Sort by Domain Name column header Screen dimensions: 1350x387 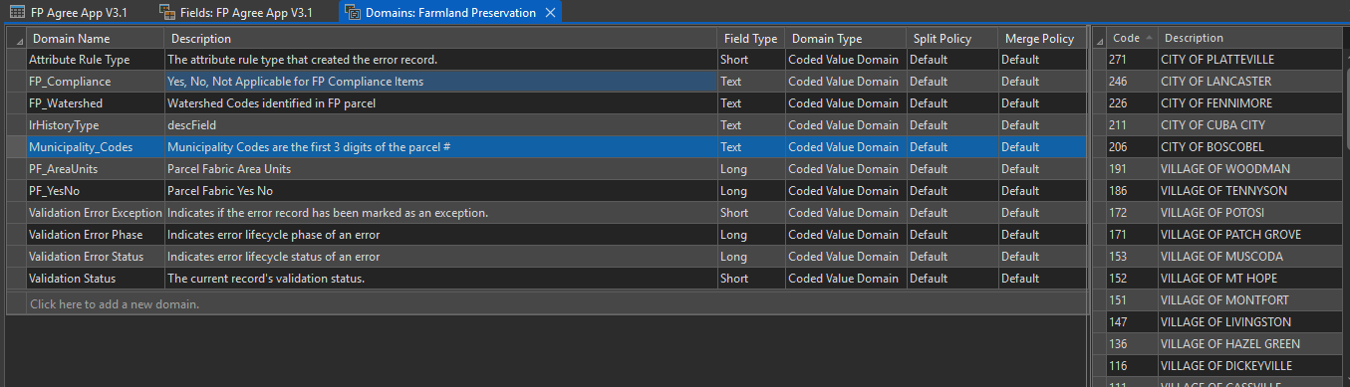95,39
